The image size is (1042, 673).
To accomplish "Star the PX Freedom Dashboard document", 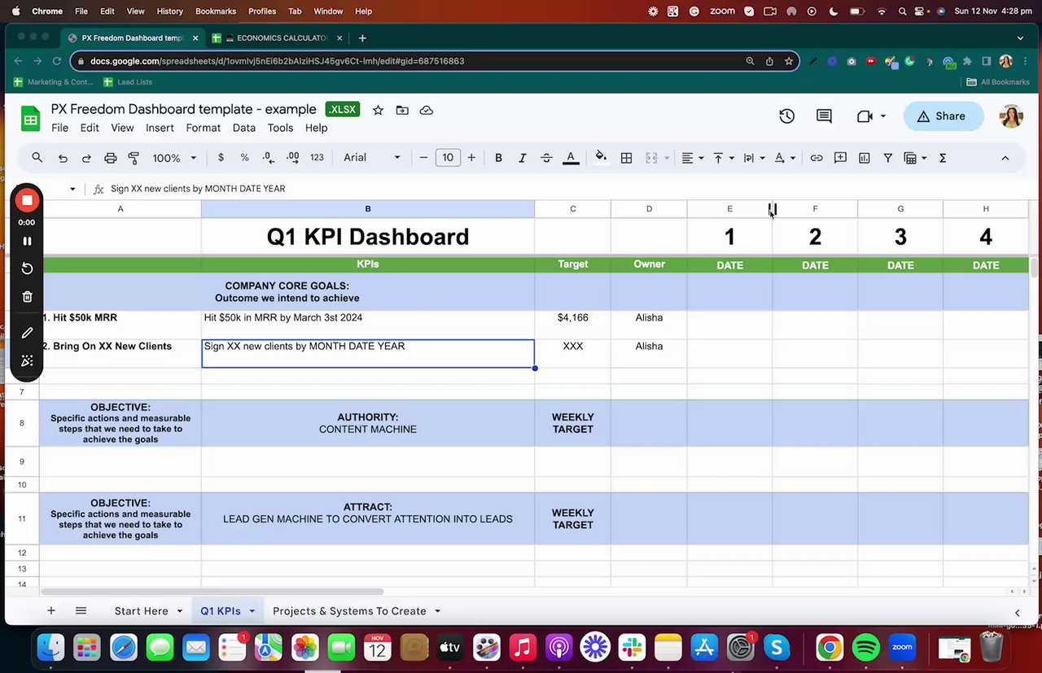I will tap(378, 110).
